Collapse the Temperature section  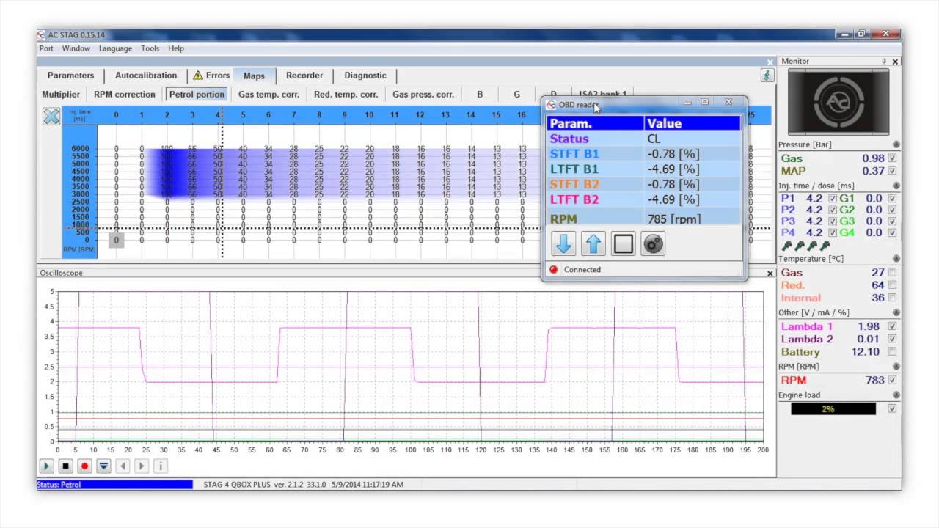[896, 259]
